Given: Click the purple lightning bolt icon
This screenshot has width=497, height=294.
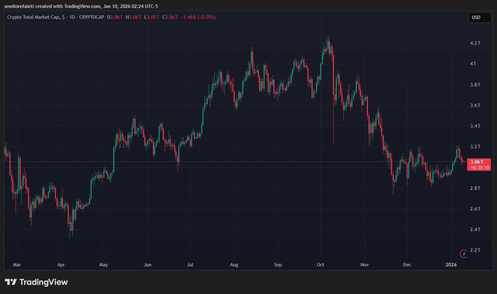Looking at the screenshot, I should [464, 254].
